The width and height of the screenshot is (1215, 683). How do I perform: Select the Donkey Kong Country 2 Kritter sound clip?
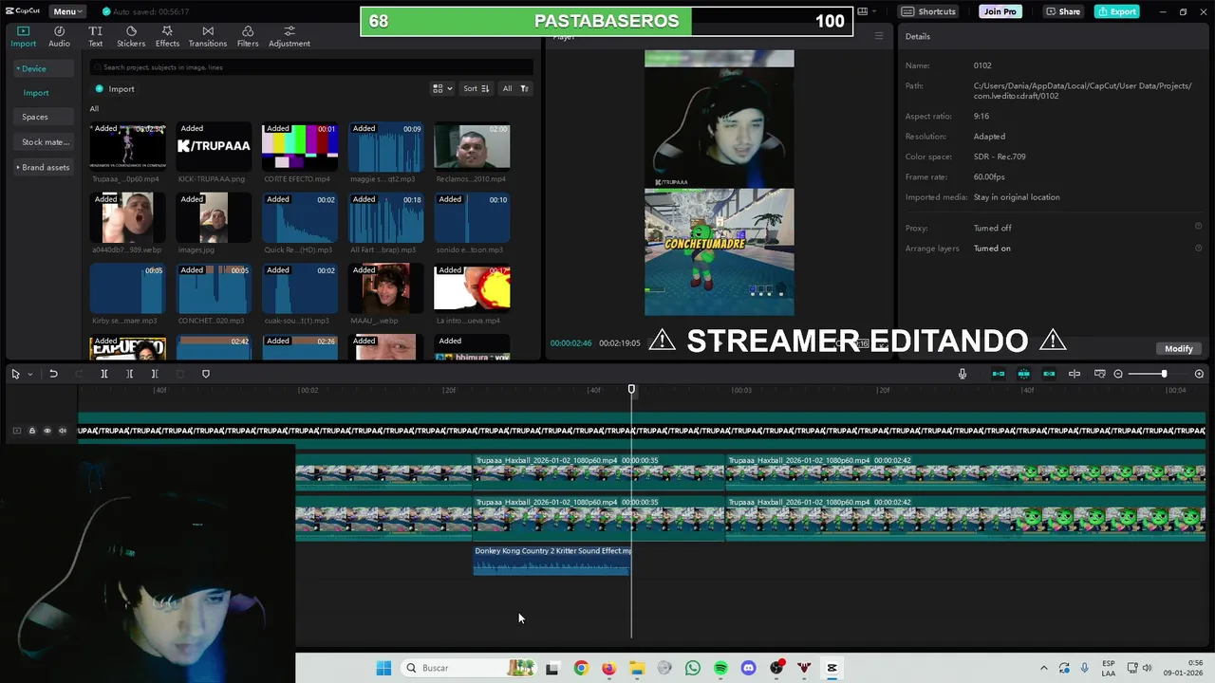coord(551,560)
